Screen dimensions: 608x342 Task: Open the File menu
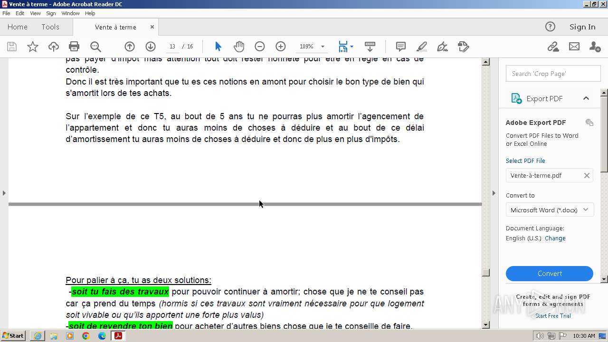(6, 13)
